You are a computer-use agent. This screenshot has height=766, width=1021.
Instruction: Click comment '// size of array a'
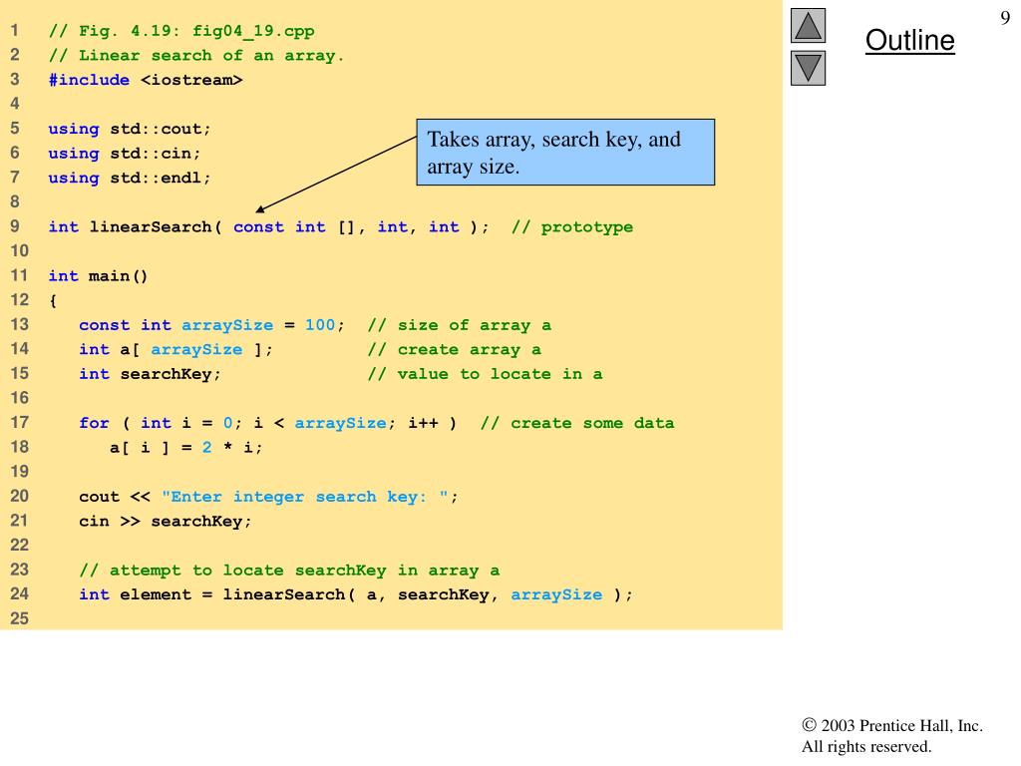459,325
